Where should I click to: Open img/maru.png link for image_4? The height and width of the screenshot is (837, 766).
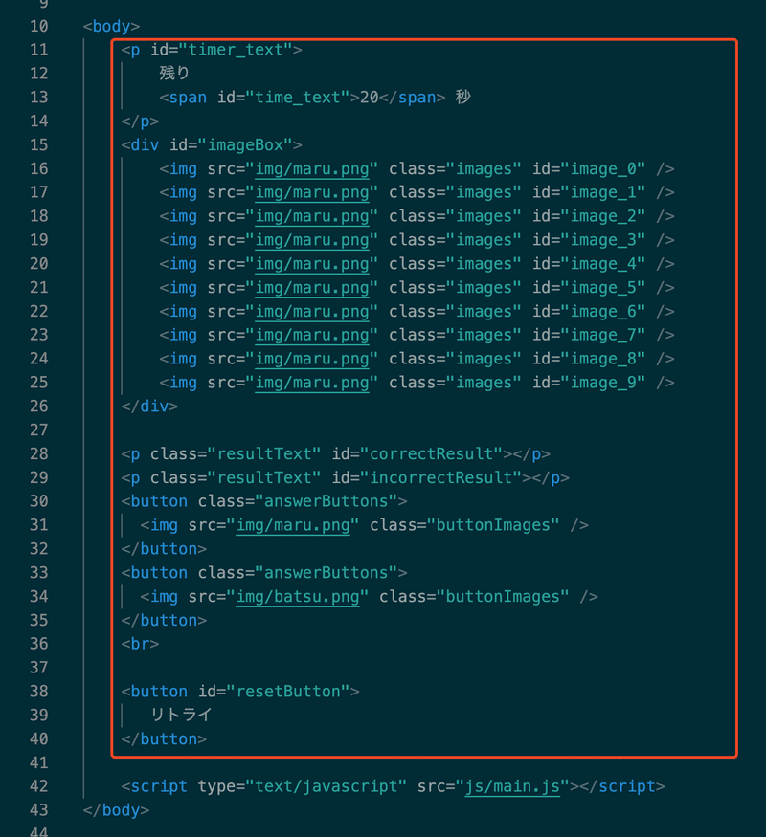312,264
